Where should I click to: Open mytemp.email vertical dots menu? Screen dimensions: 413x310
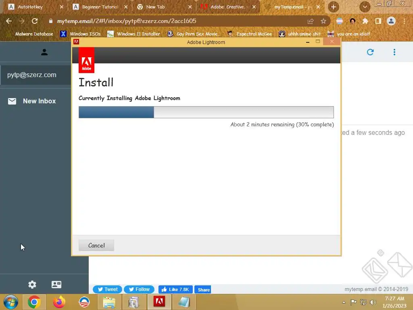coord(394,52)
